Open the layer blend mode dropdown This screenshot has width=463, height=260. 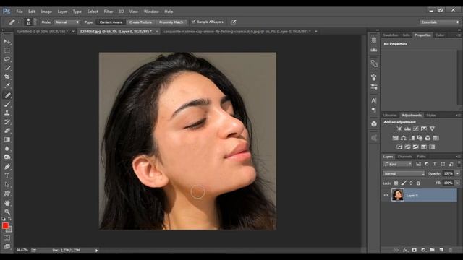point(404,173)
